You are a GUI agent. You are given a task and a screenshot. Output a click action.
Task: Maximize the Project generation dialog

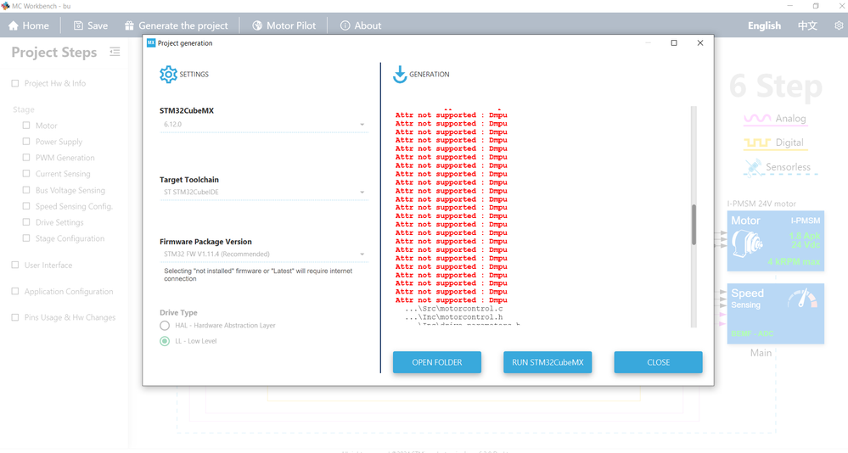click(x=674, y=42)
